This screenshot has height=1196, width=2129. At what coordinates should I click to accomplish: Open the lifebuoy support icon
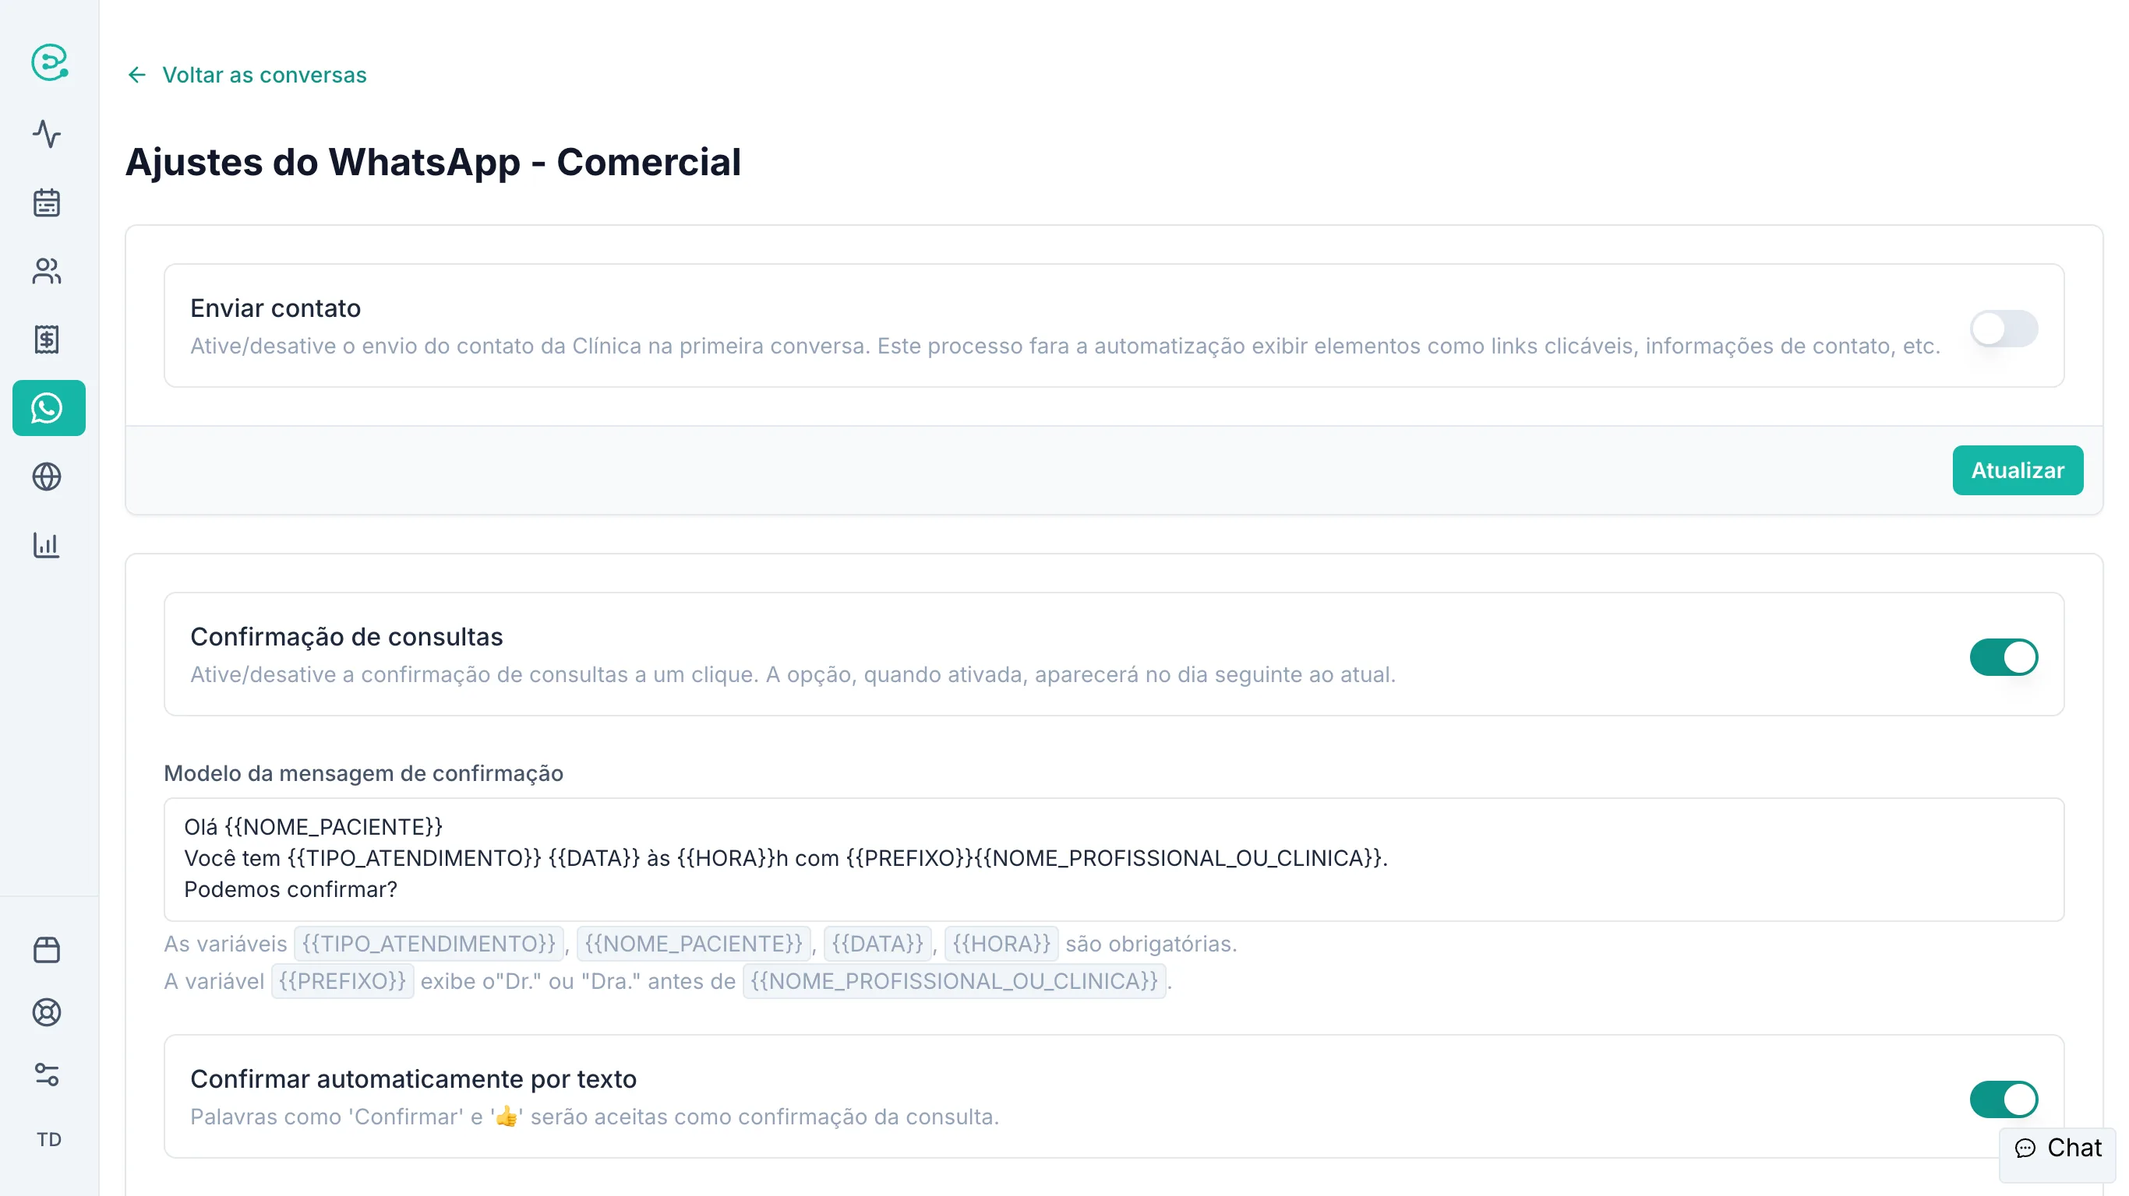click(47, 1013)
